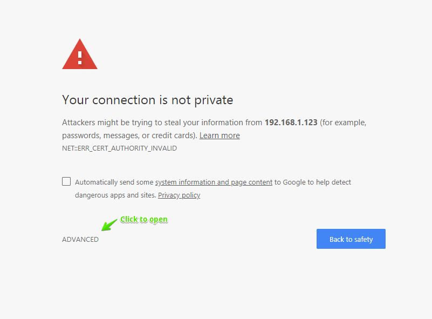The width and height of the screenshot is (432, 319).
Task: Click the NET::ERR_CERT_AUTHORITY_INVALID error code
Action: click(119, 148)
